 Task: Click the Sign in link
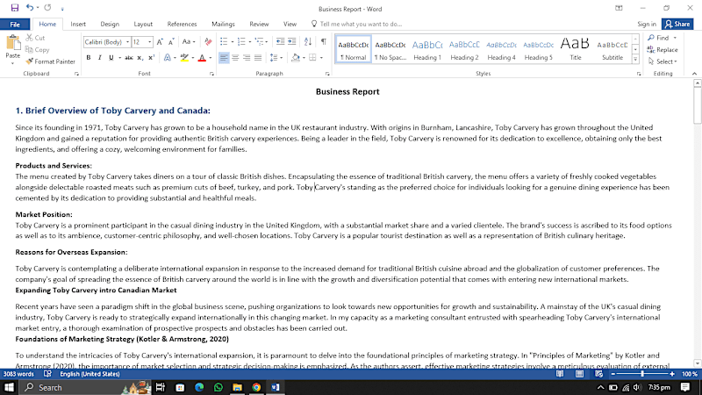click(x=647, y=25)
